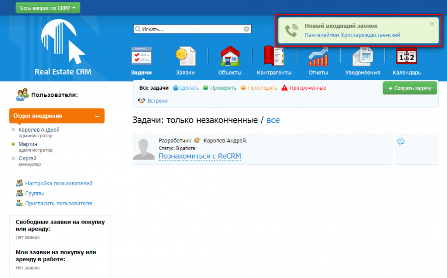Open the Познакомиться с ReCRM task

click(x=200, y=156)
